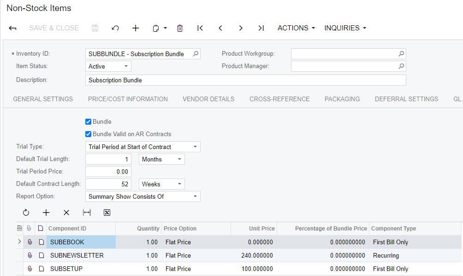The width and height of the screenshot is (463, 276).
Task: Open the Inquiries menu
Action: tap(345, 28)
